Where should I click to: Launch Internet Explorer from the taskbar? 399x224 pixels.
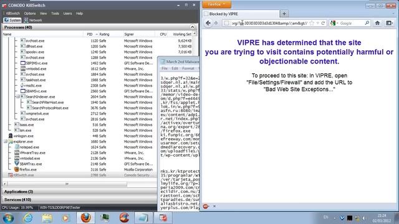point(27,218)
